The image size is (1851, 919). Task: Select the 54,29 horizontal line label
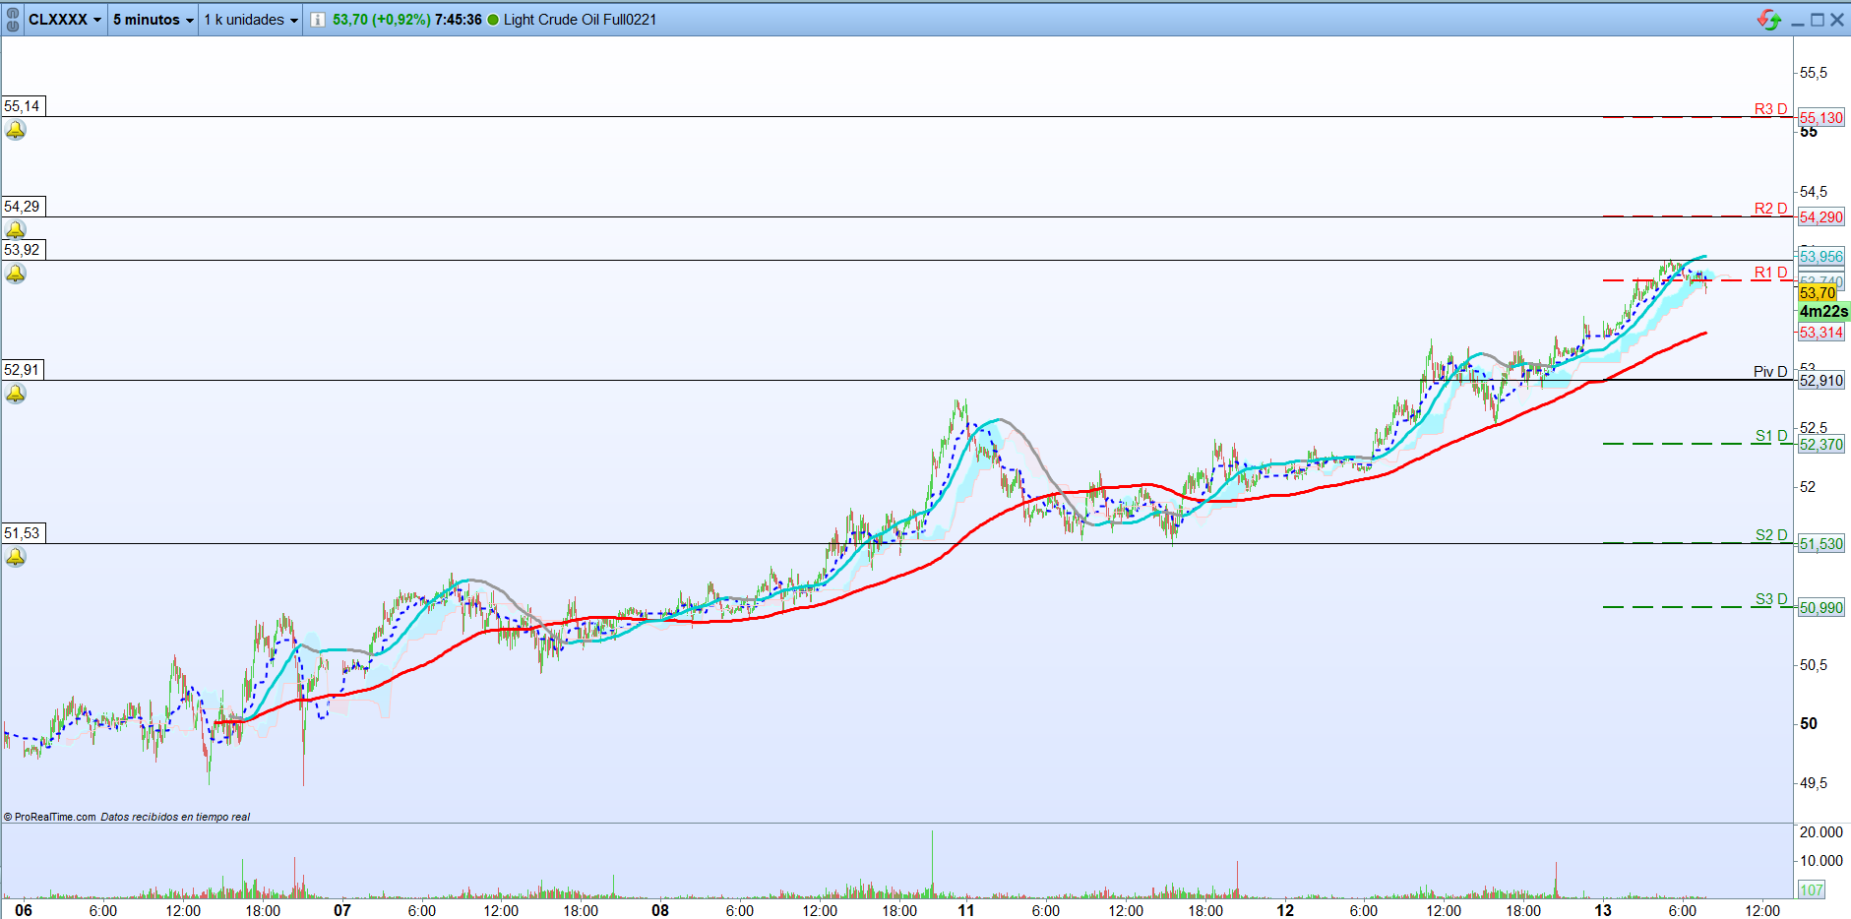(x=23, y=207)
